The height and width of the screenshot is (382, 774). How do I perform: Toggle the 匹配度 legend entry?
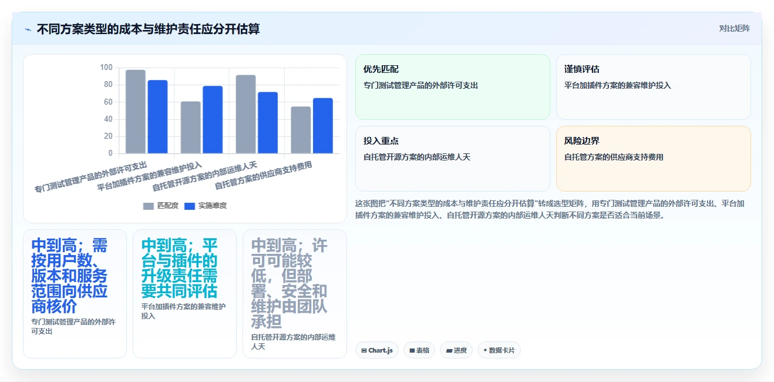coord(161,206)
